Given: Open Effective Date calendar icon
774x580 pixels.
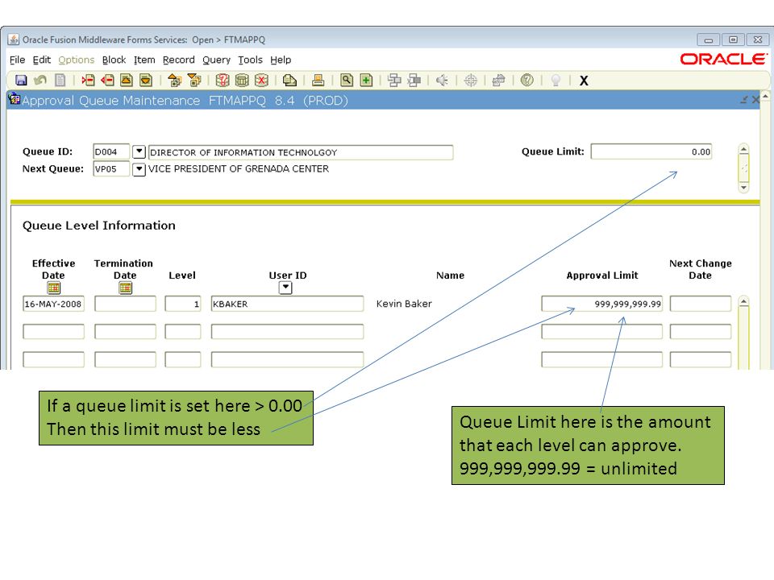Looking at the screenshot, I should click(54, 288).
